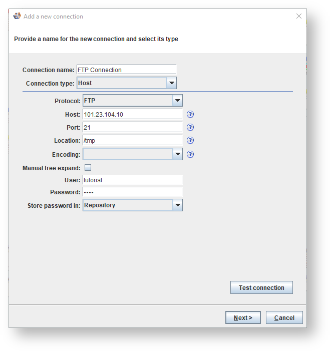Click the help icon beside Host field
The height and width of the screenshot is (352, 331).
pyautogui.click(x=190, y=115)
